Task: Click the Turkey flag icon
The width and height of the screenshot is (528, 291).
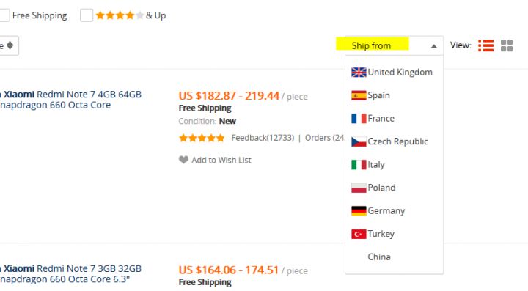Action: pos(359,234)
